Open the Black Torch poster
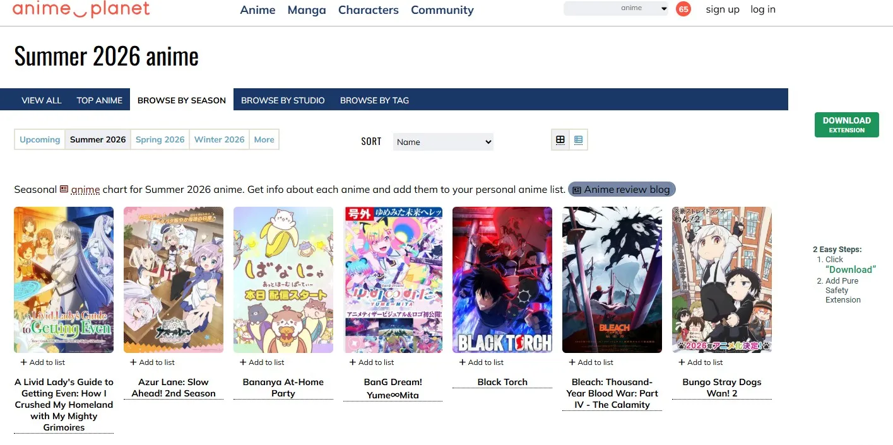Viewport: 893px width, 445px height. pos(502,280)
